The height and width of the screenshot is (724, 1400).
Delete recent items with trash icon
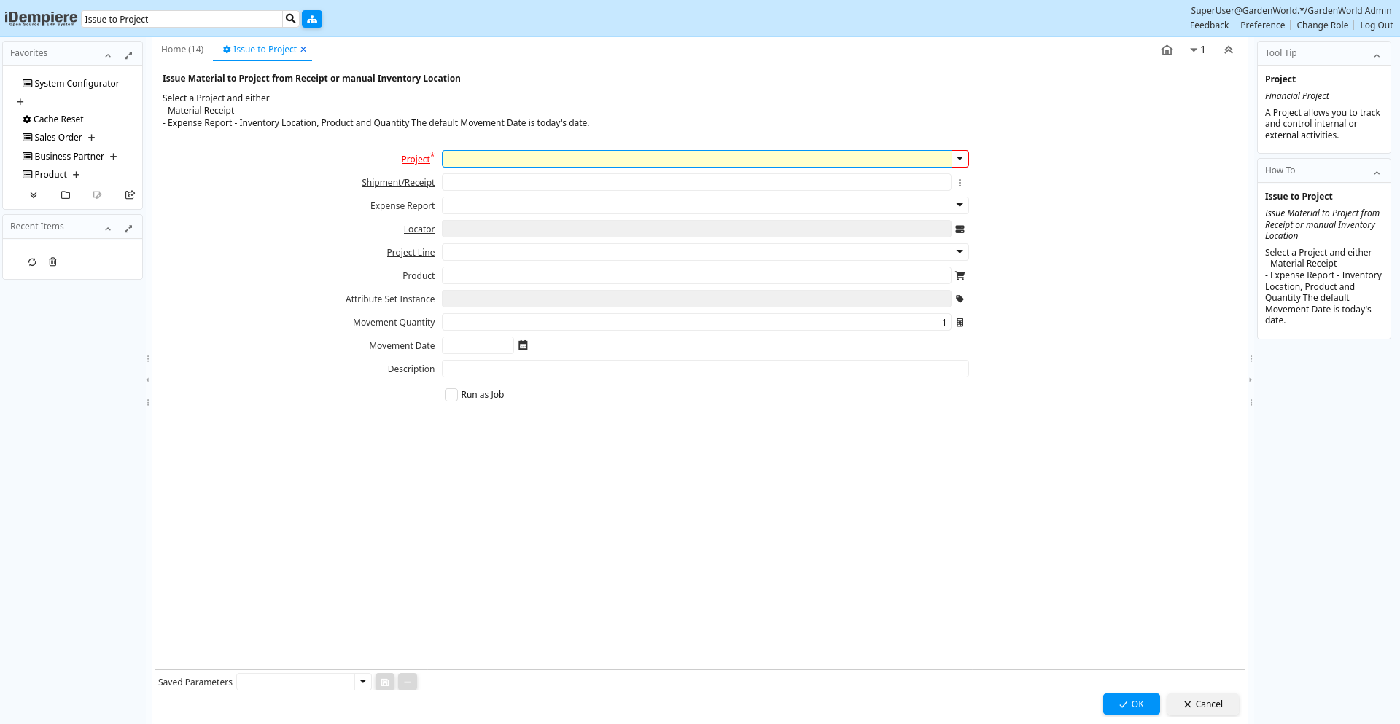coord(52,261)
